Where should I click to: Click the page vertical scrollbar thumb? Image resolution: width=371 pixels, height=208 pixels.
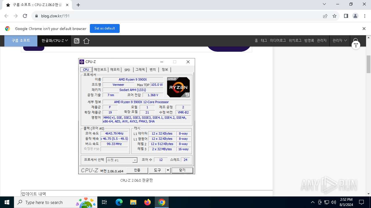click(369, 64)
